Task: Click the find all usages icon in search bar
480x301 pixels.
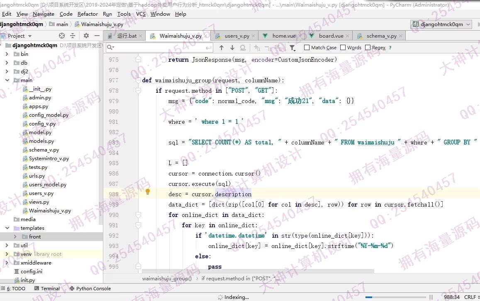Action: coord(243,48)
